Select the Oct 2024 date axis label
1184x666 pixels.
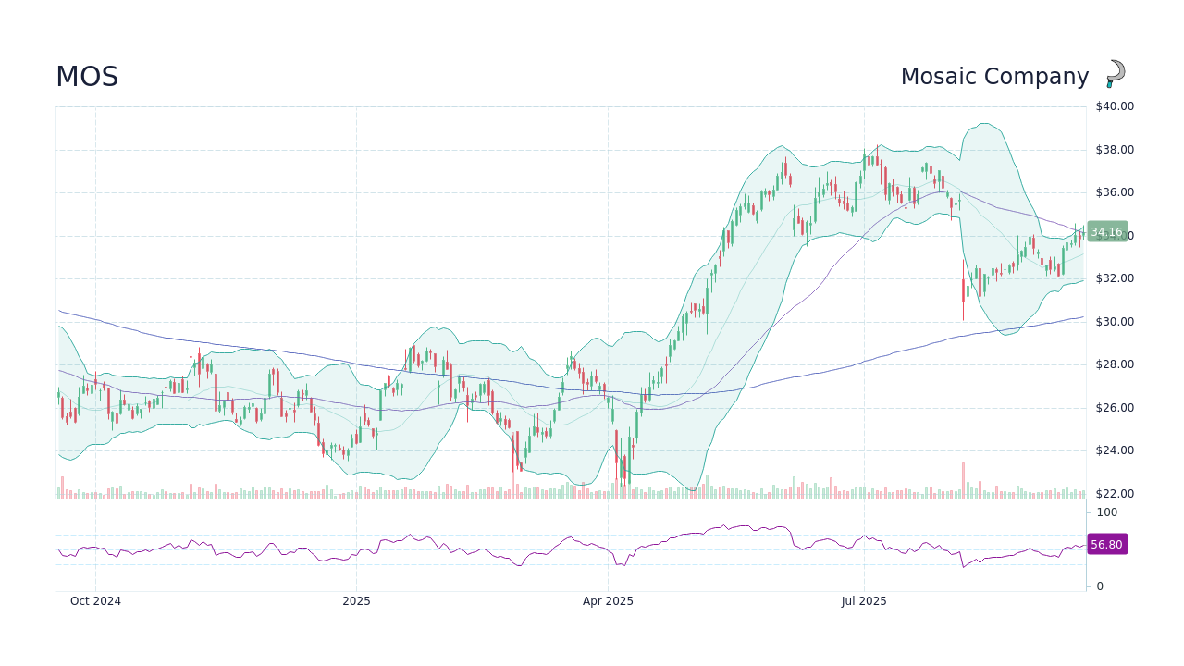click(x=96, y=600)
